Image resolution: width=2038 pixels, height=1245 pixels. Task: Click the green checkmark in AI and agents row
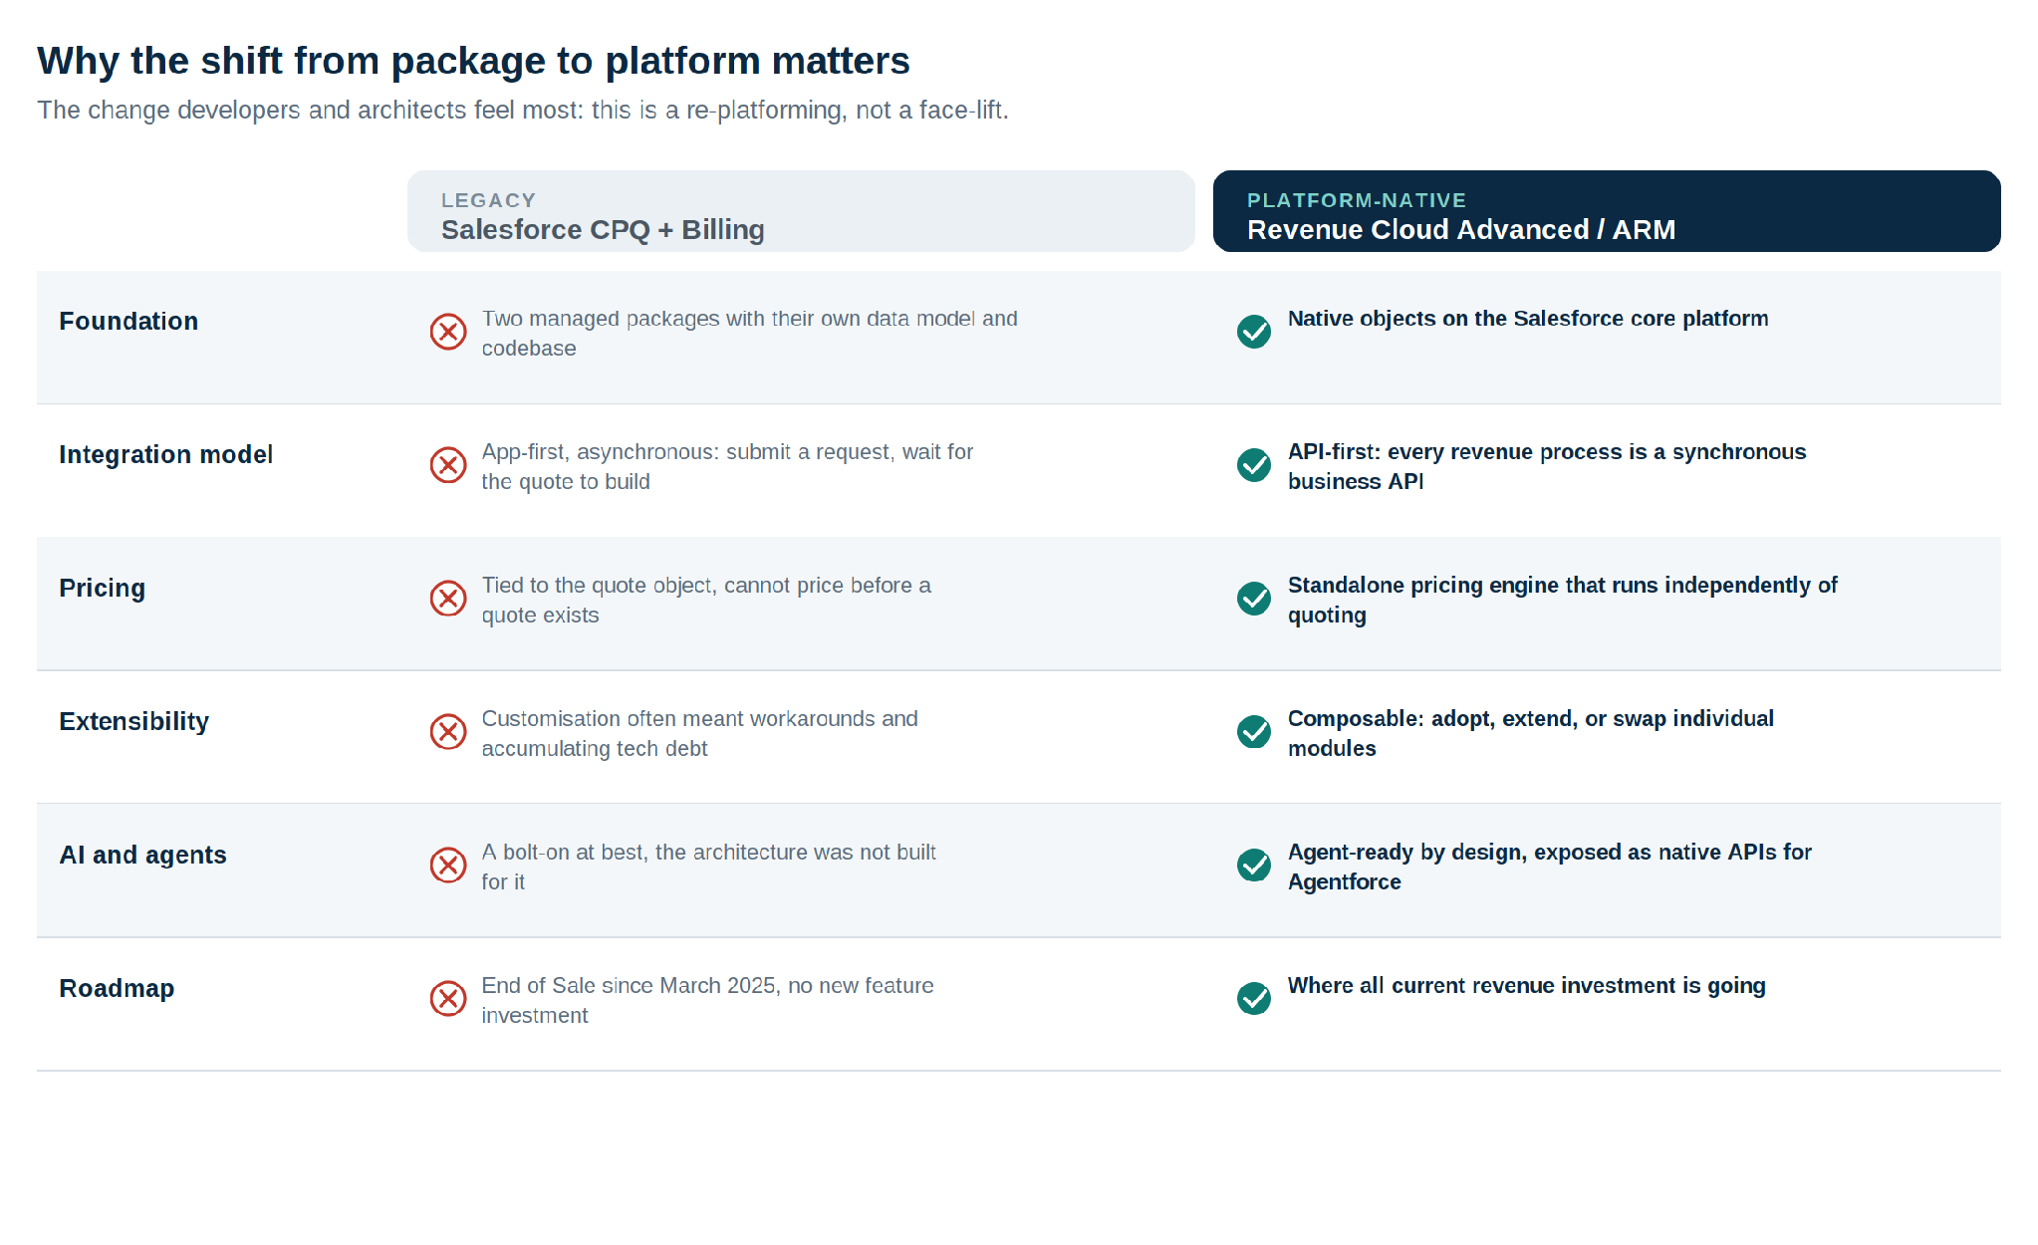click(1254, 866)
